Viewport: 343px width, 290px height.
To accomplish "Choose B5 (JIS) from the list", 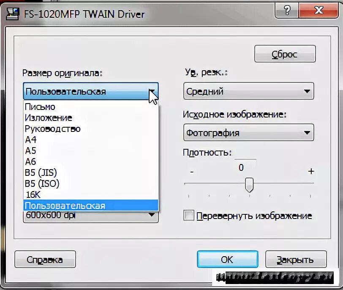I will 90,172.
